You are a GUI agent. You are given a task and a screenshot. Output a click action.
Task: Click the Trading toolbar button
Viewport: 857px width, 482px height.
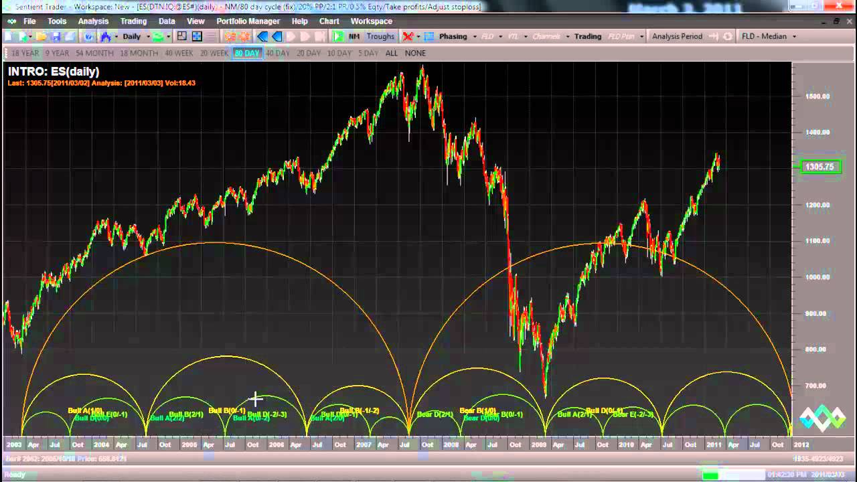(x=588, y=36)
